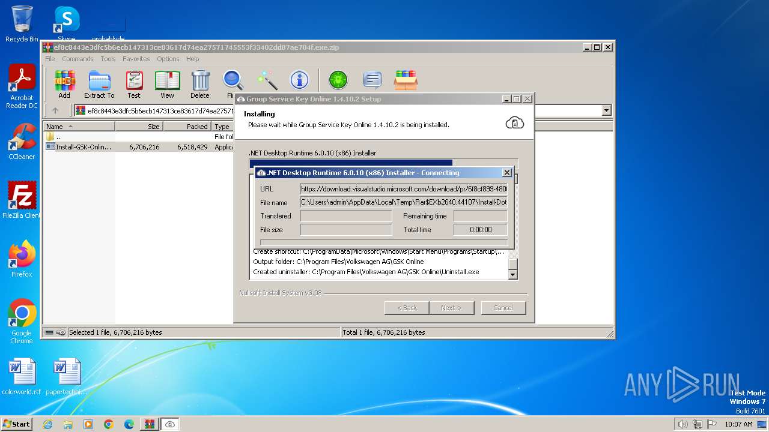Image resolution: width=769 pixels, height=432 pixels.
Task: Click the 'Output folder' log line
Action: coord(338,262)
